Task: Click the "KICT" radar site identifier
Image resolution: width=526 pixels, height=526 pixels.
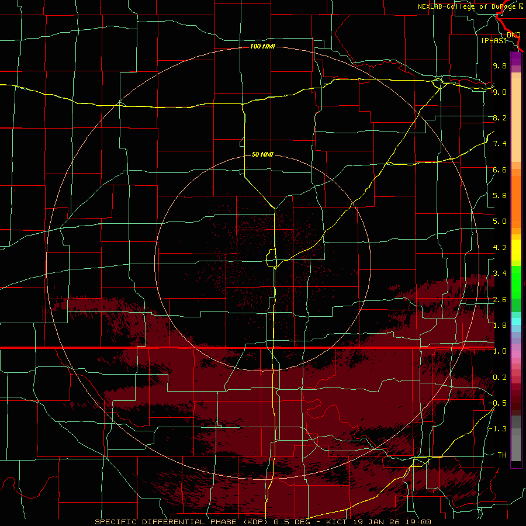Action: point(337,522)
